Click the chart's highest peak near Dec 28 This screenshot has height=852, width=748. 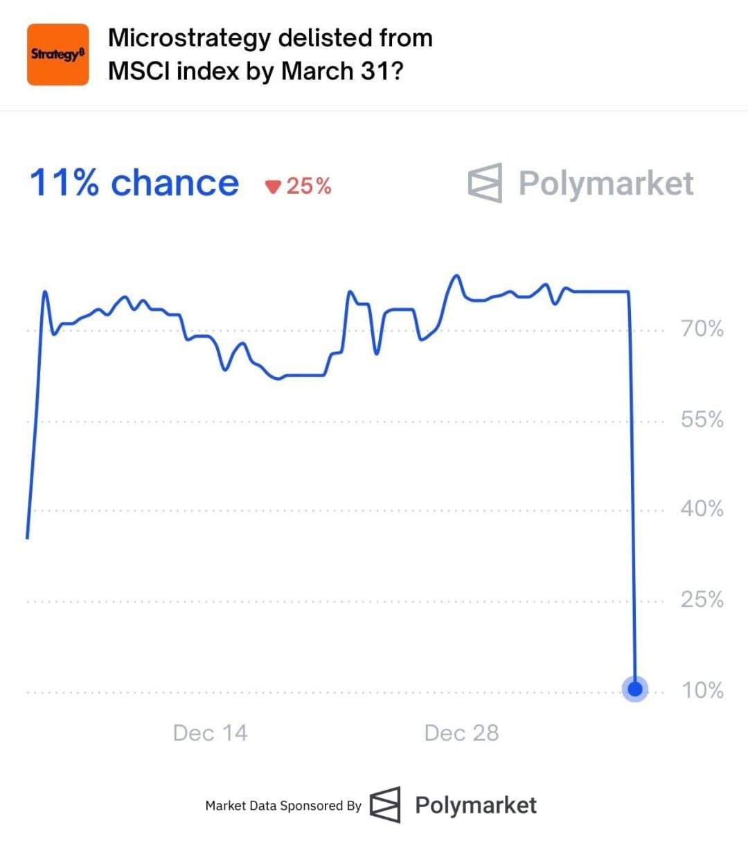tap(456, 276)
